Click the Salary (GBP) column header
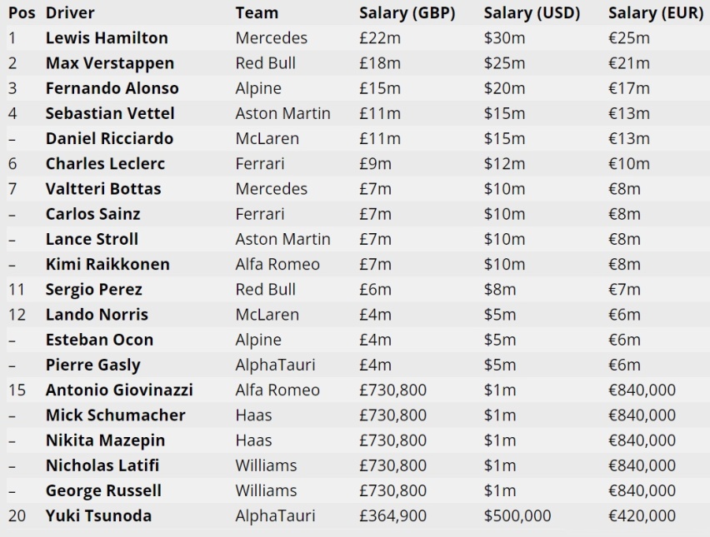This screenshot has height=537, width=710. pyautogui.click(x=407, y=12)
